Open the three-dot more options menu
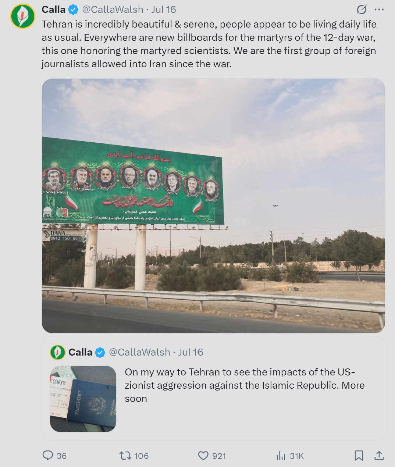Image resolution: width=395 pixels, height=467 pixels. 379,10
